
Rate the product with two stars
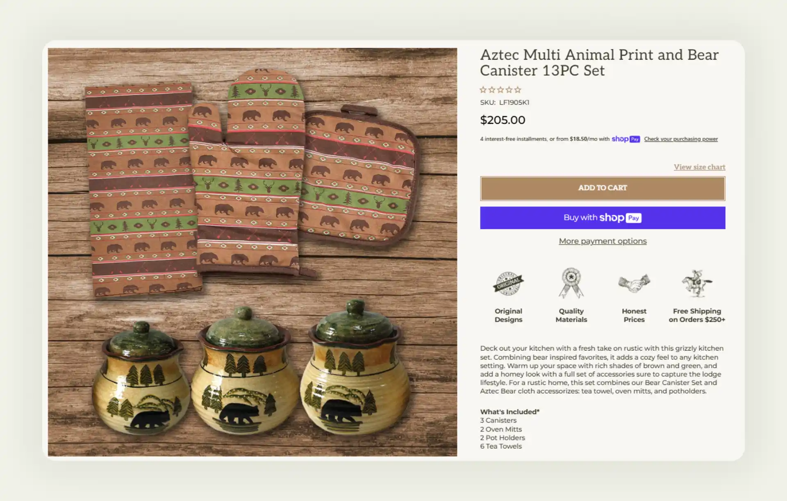pos(493,89)
